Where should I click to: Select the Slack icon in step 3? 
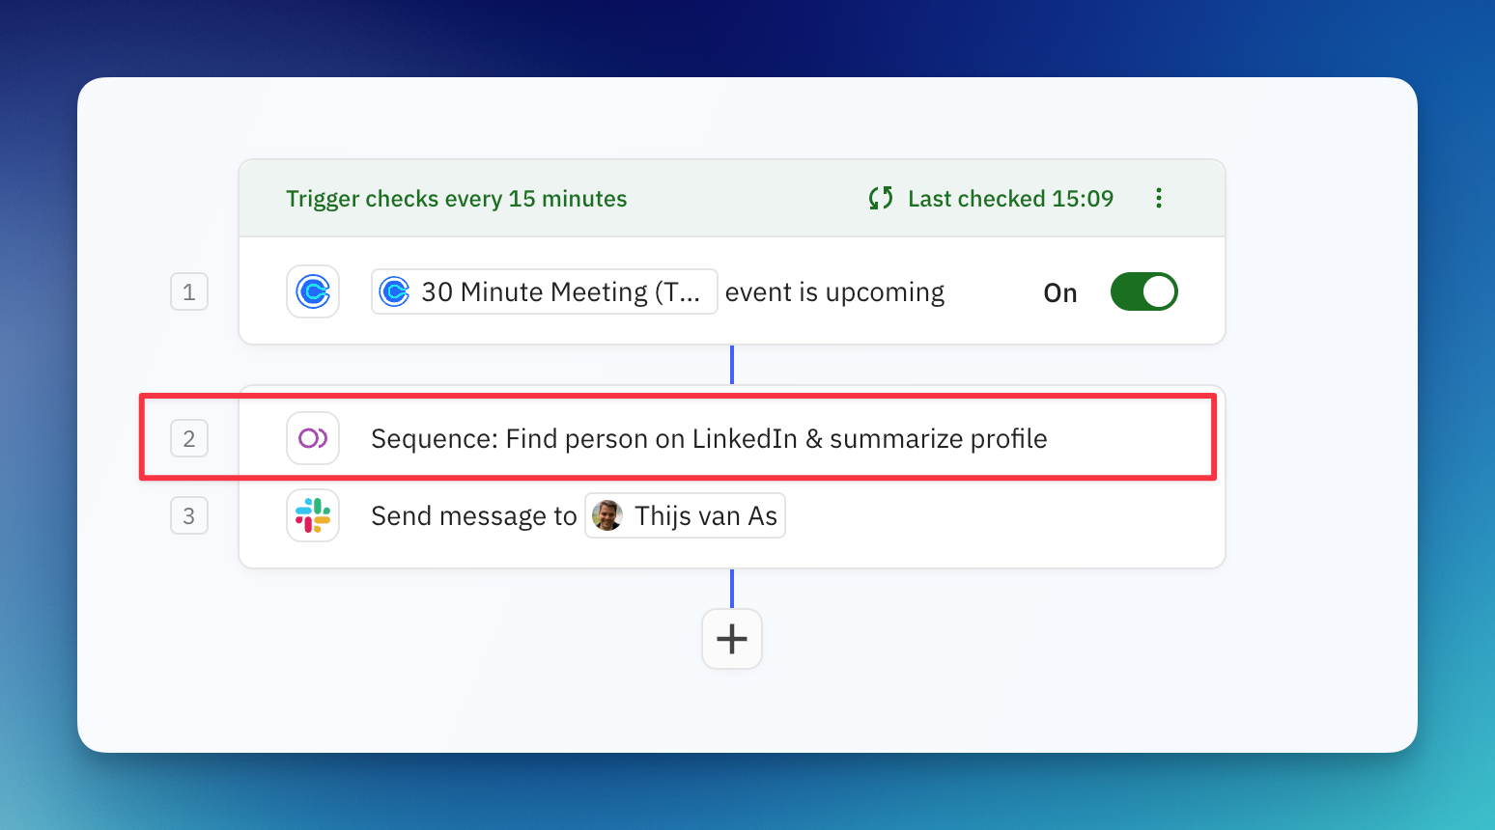[x=312, y=515]
